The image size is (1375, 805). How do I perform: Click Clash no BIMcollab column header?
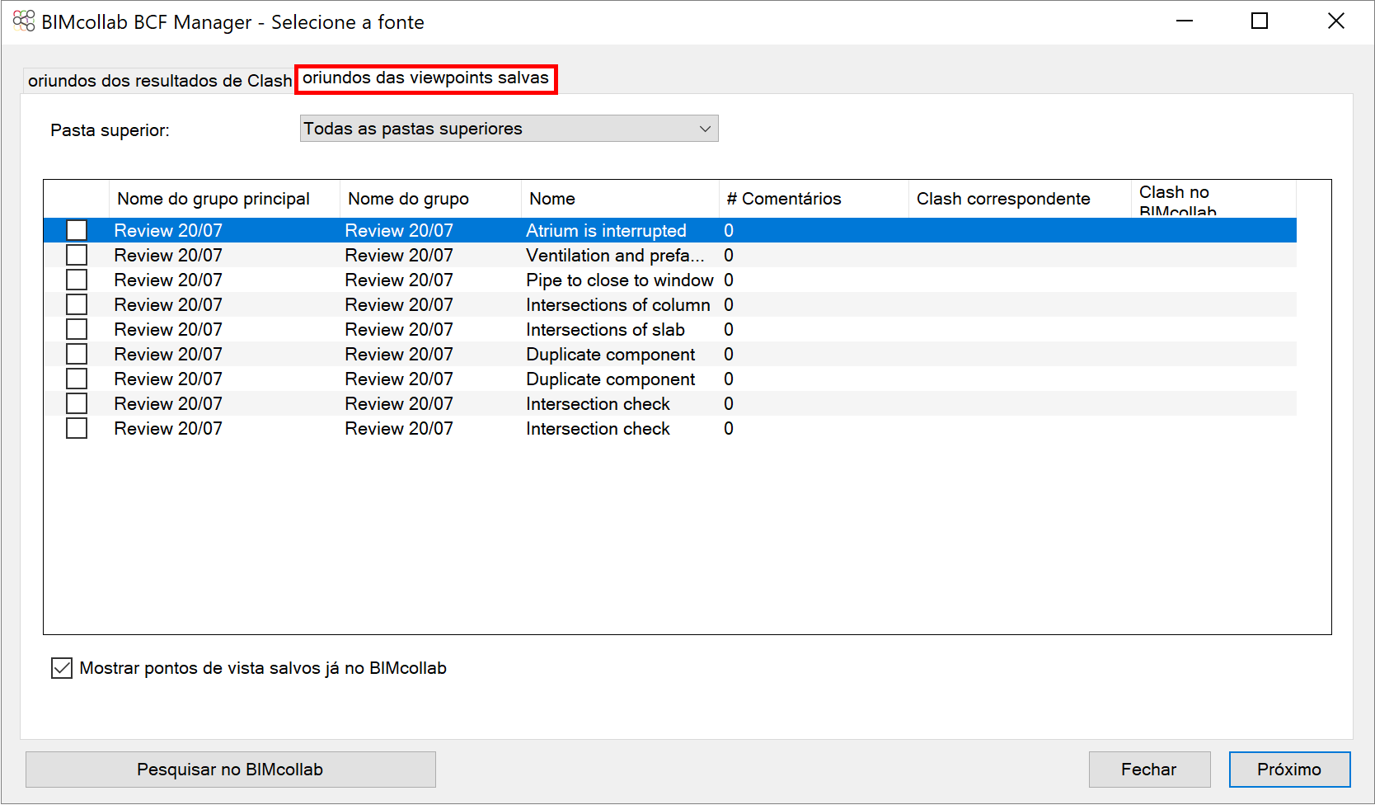pos(1213,199)
